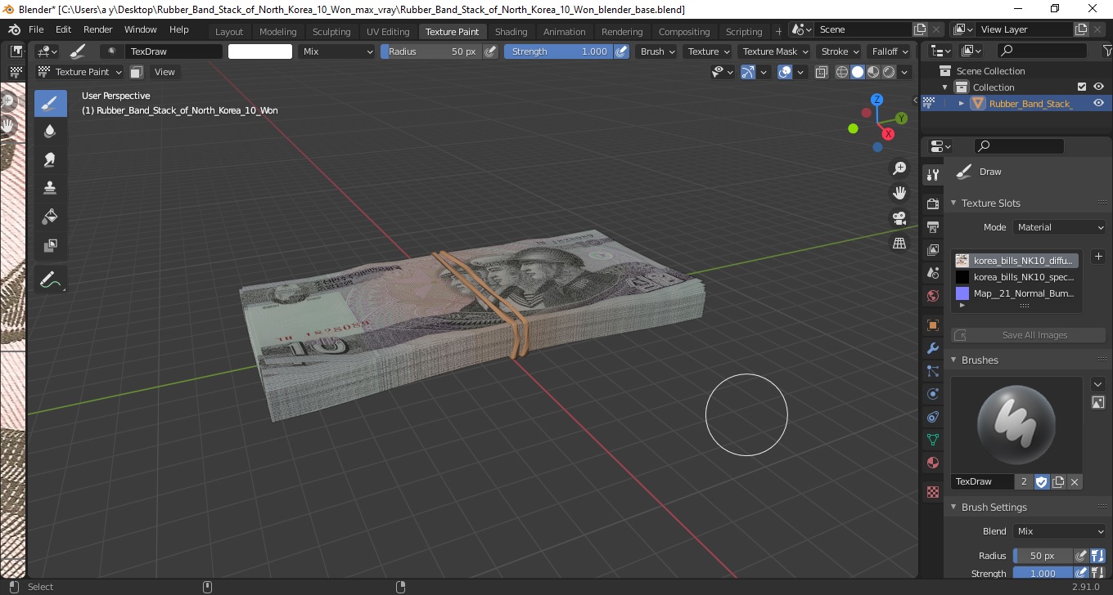The height and width of the screenshot is (595, 1113).
Task: Switch to Shading workspace tab
Action: [x=511, y=32]
